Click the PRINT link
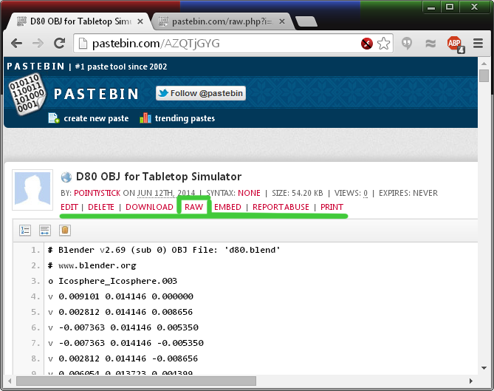The width and height of the screenshot is (494, 391). pyautogui.click(x=332, y=207)
